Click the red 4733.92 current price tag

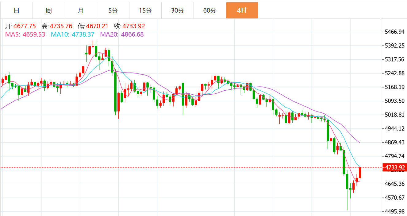[394, 167]
